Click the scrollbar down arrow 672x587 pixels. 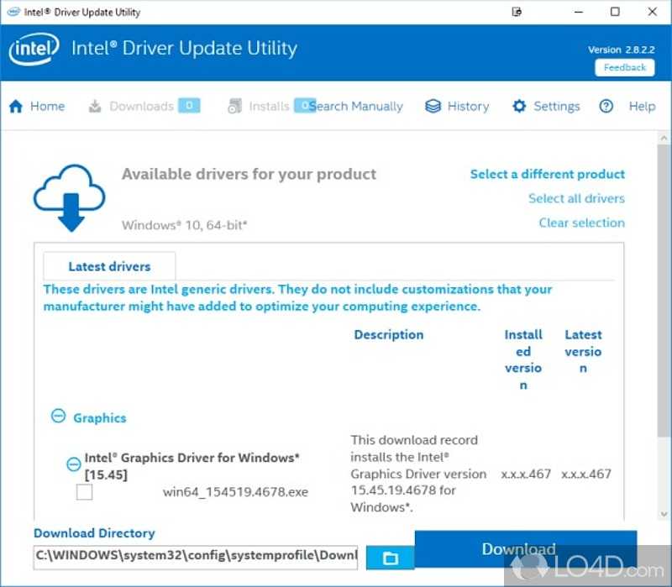pyautogui.click(x=664, y=514)
